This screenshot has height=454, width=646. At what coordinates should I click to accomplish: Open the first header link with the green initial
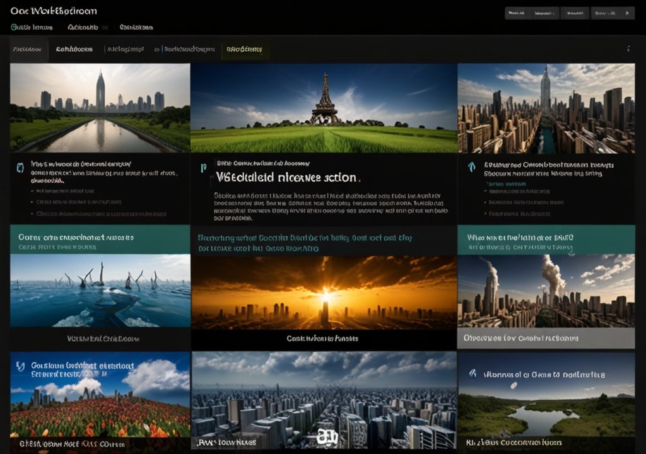(32, 27)
